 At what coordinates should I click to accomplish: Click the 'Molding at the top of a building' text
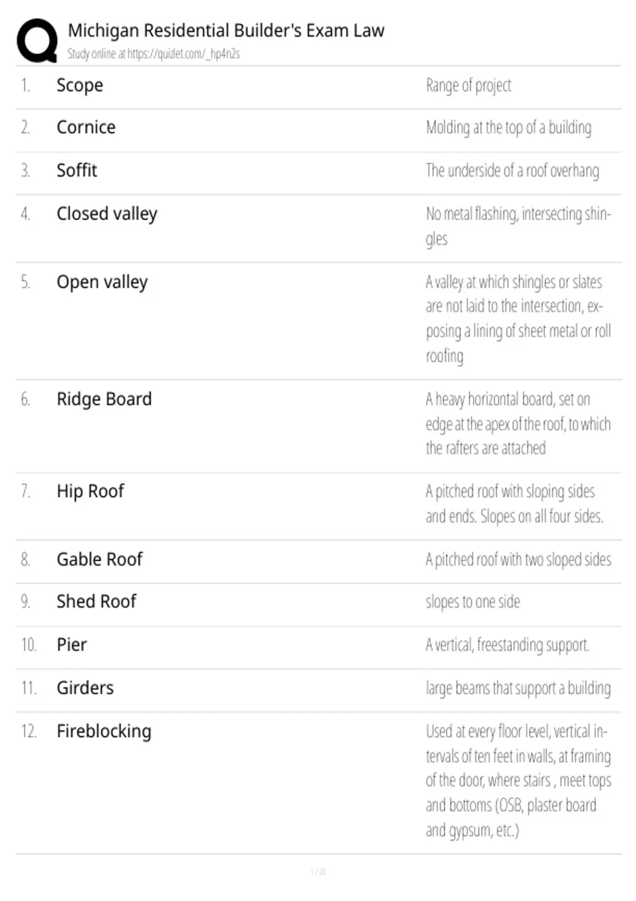pos(508,127)
